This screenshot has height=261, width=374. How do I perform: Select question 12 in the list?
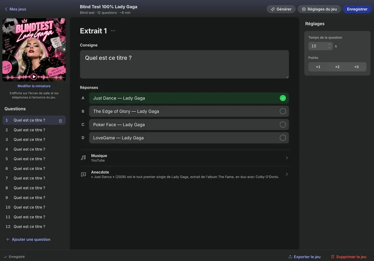click(34, 227)
